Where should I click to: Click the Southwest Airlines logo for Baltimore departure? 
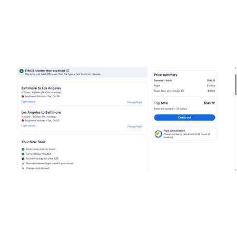pyautogui.click(x=23, y=96)
